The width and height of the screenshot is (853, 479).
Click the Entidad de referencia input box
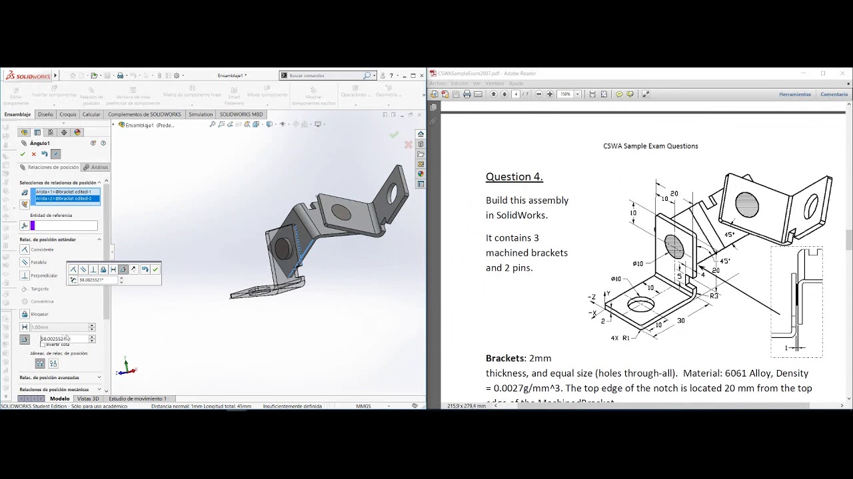pos(65,226)
